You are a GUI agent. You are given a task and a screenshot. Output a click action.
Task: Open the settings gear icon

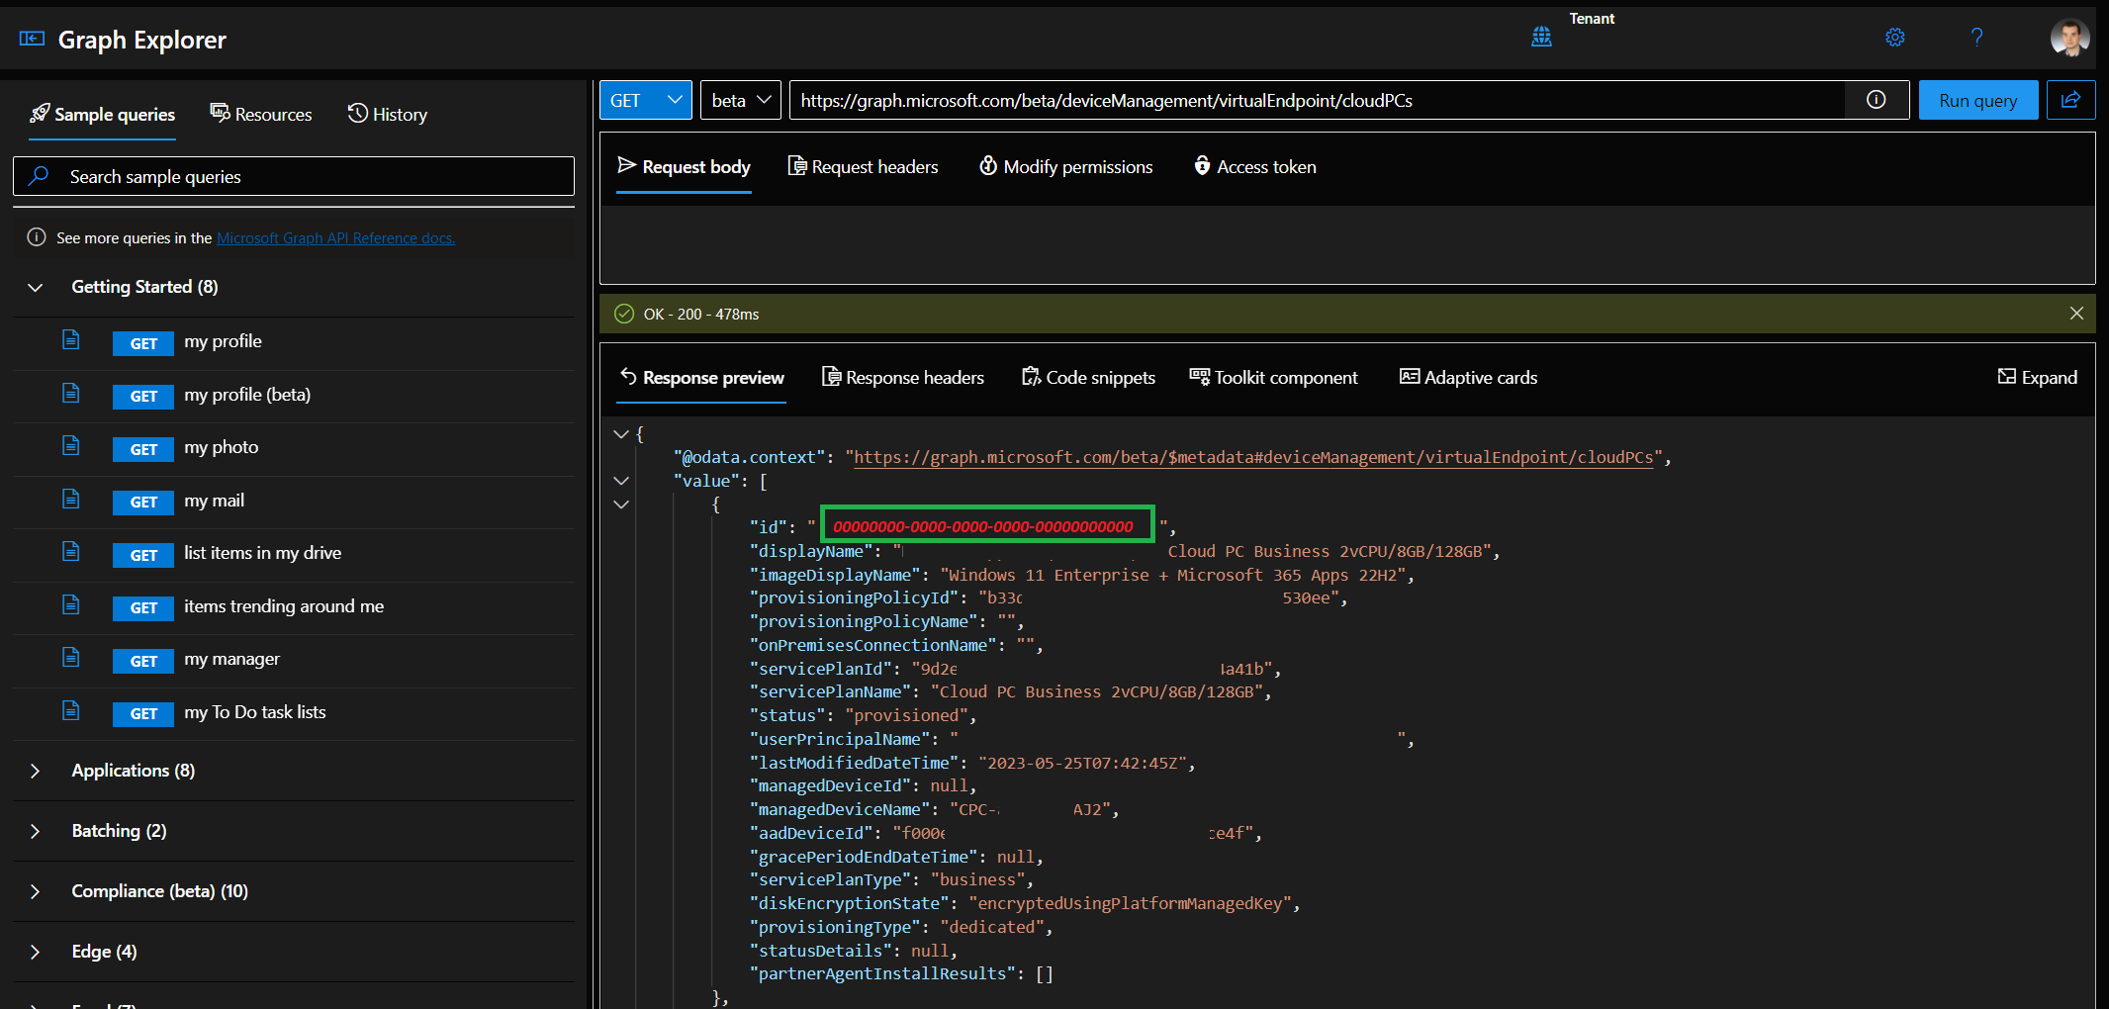[x=1894, y=38]
